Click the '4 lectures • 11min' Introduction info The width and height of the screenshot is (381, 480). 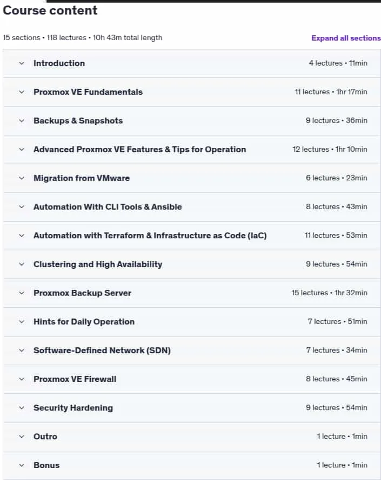(x=338, y=63)
